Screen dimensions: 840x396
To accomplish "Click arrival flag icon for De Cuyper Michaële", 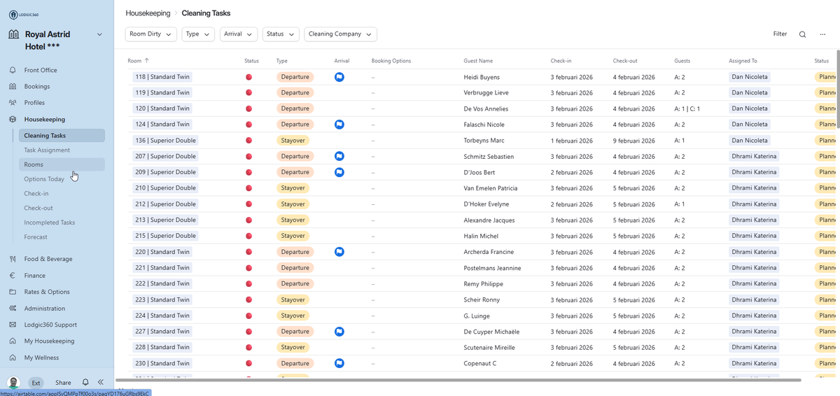I will (339, 332).
